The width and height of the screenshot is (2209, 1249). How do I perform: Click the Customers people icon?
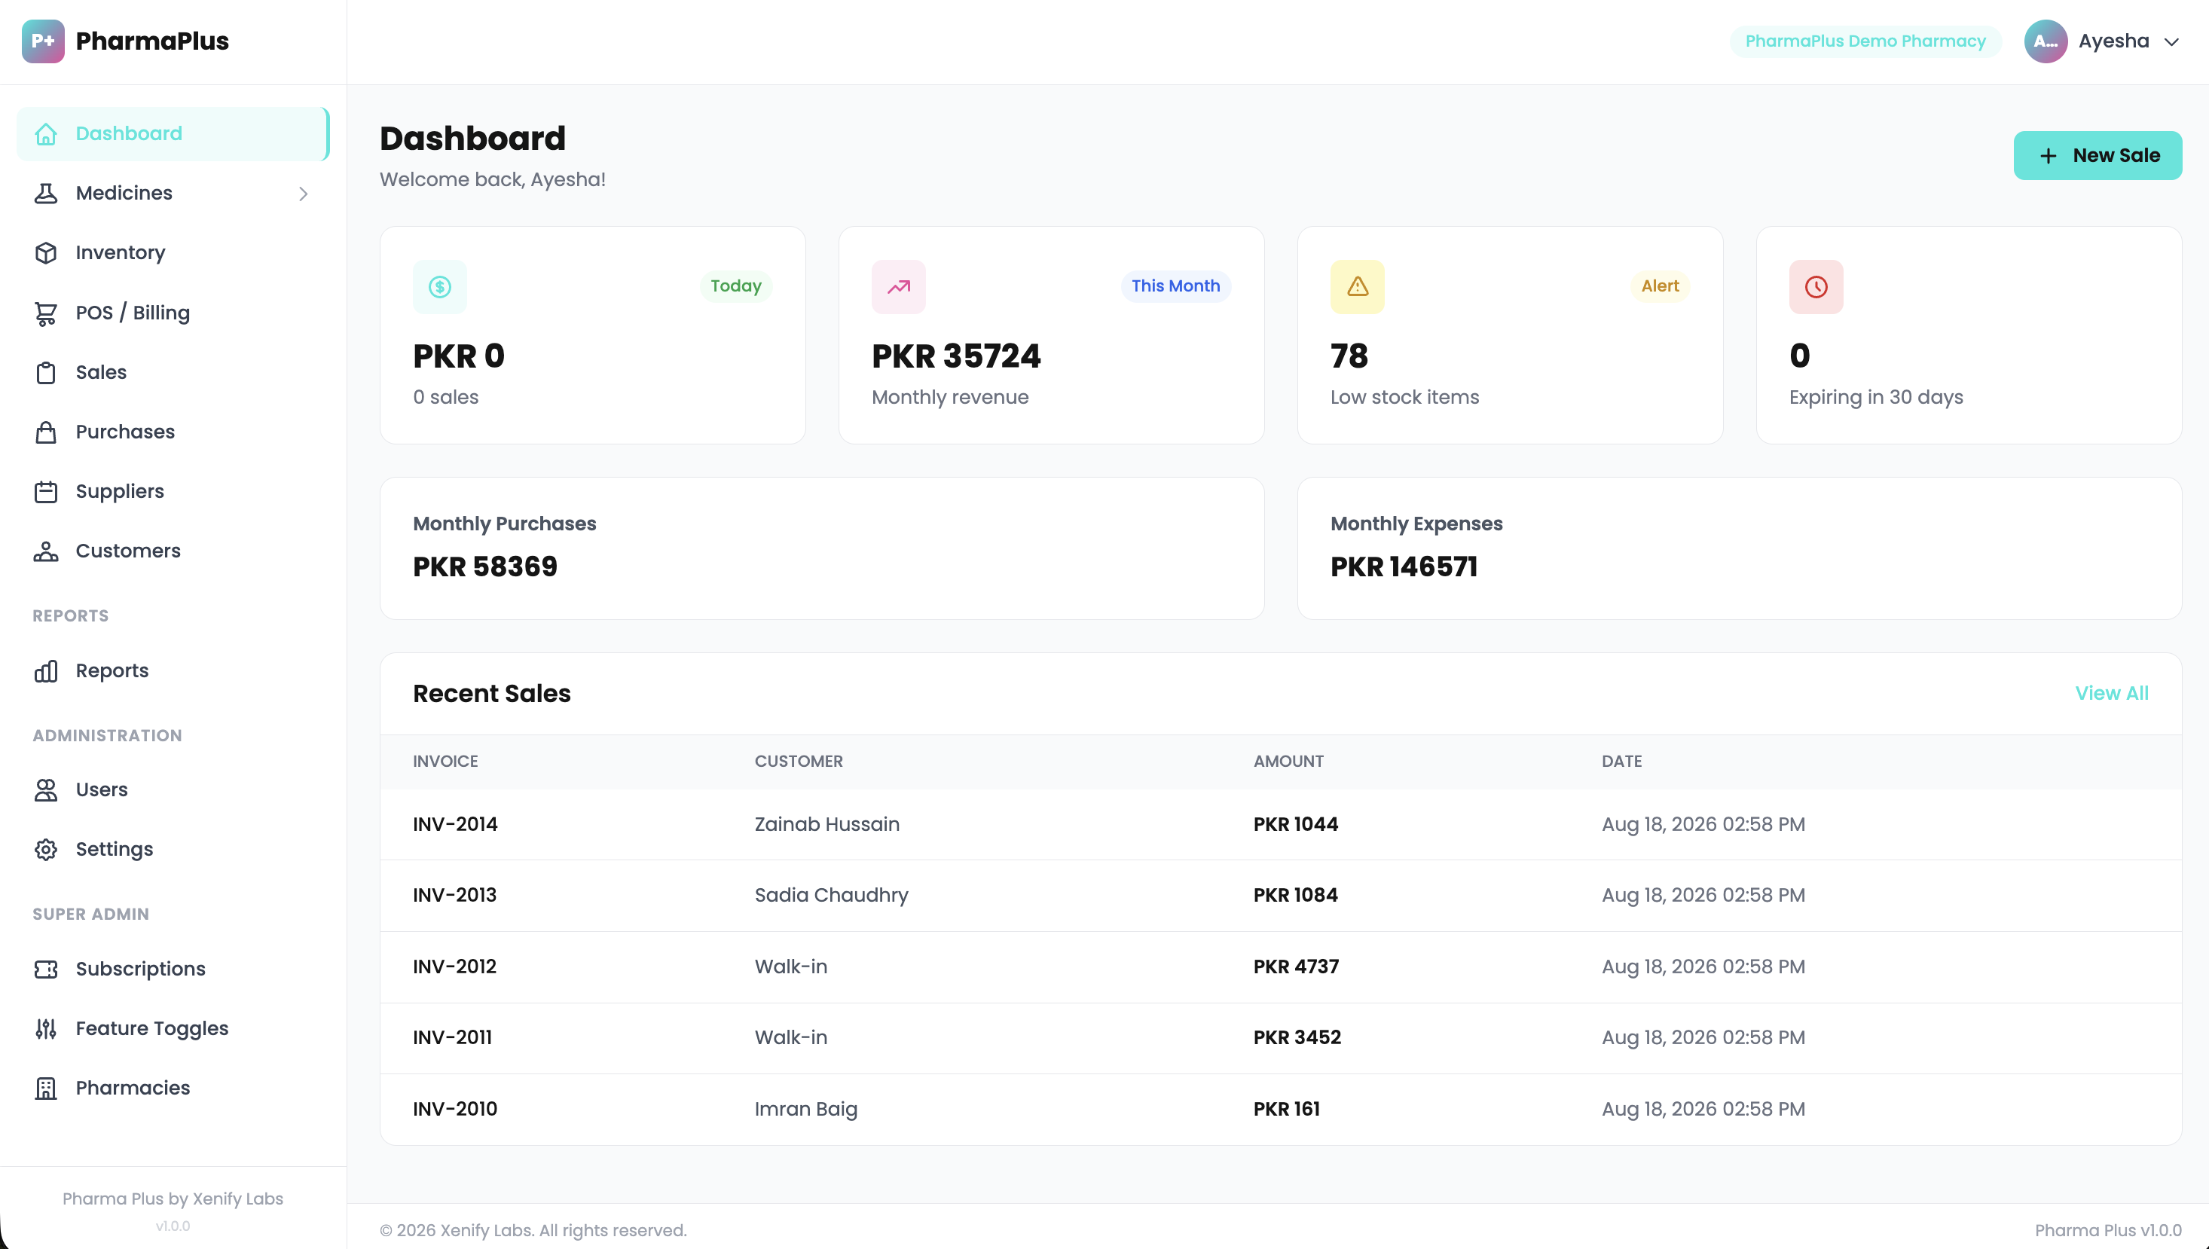tap(45, 551)
